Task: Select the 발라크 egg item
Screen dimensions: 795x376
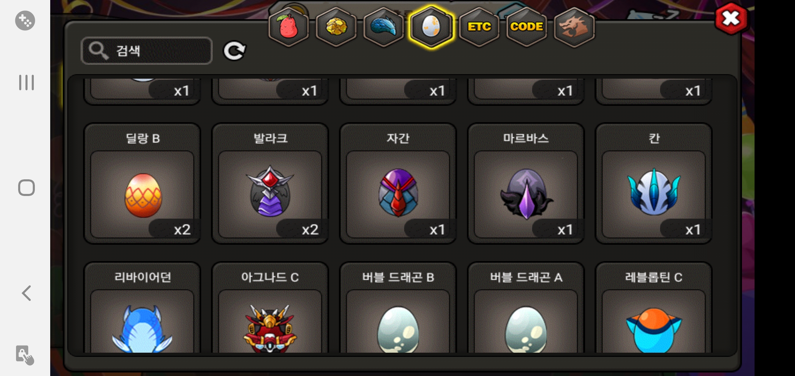Action: 270,183
